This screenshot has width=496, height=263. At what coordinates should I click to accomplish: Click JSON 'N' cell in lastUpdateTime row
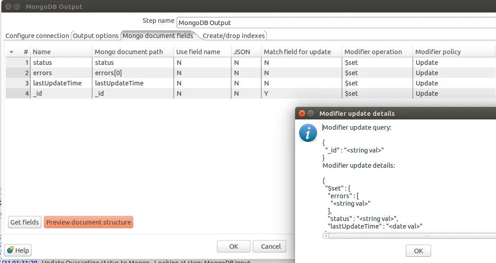click(246, 83)
